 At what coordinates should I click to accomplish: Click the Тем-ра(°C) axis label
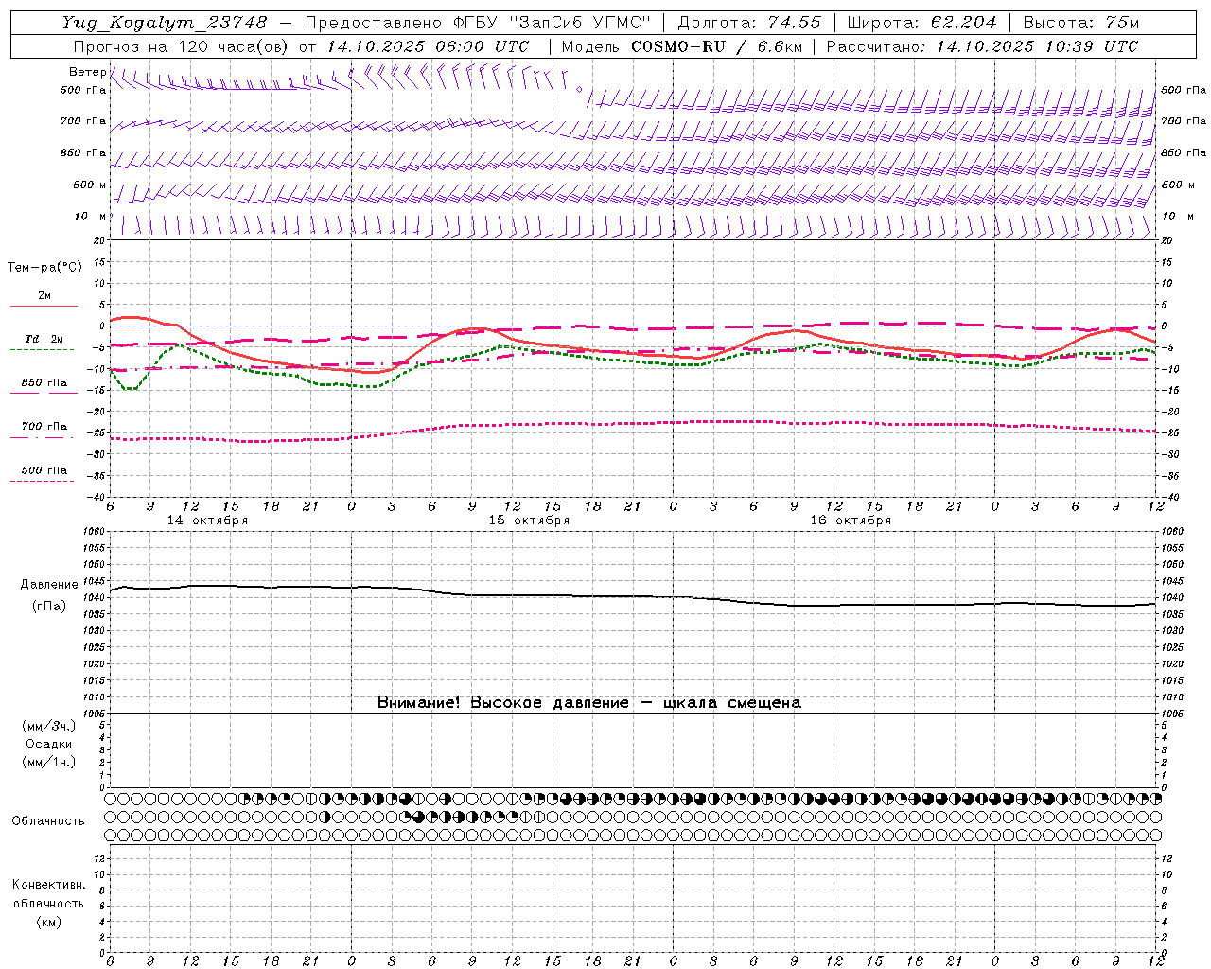[44, 268]
